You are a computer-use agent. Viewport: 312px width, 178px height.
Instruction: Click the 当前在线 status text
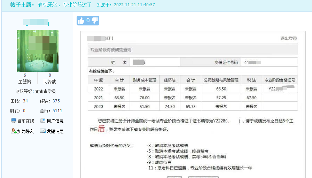point(25,121)
